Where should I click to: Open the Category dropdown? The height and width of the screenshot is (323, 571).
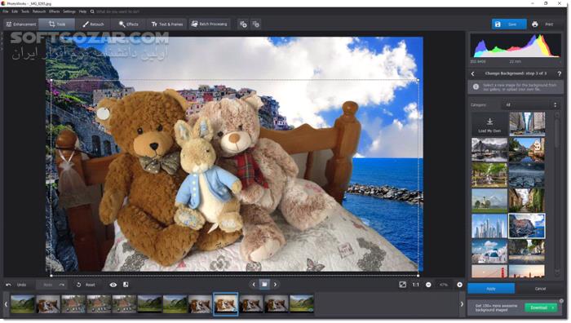[531, 105]
